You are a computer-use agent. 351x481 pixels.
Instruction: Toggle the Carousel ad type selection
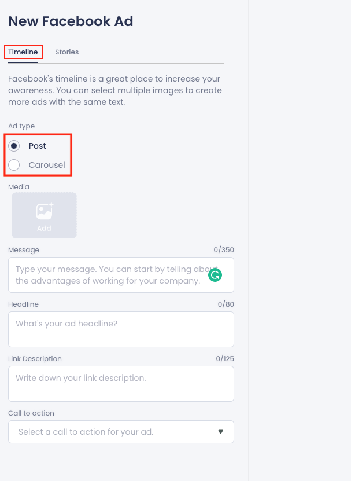[14, 164]
